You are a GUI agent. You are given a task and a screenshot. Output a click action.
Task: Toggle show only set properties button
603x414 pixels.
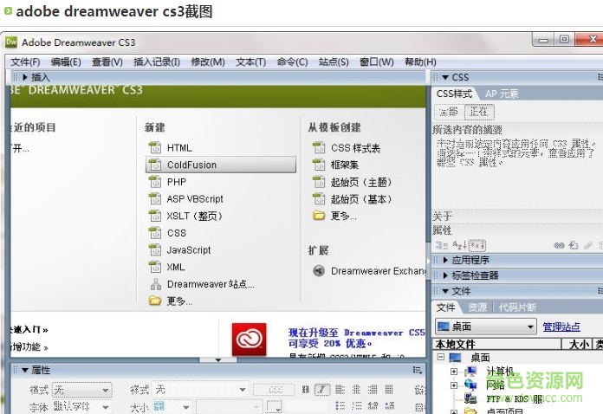[477, 245]
